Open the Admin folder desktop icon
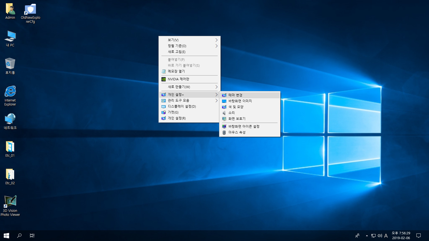This screenshot has width=429, height=241. (10, 11)
